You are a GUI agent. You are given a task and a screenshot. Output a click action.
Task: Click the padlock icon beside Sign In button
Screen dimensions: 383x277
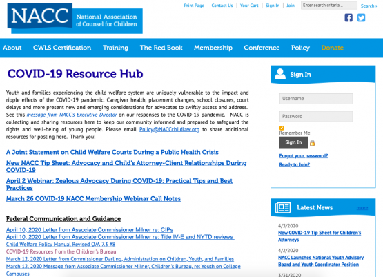point(312,143)
